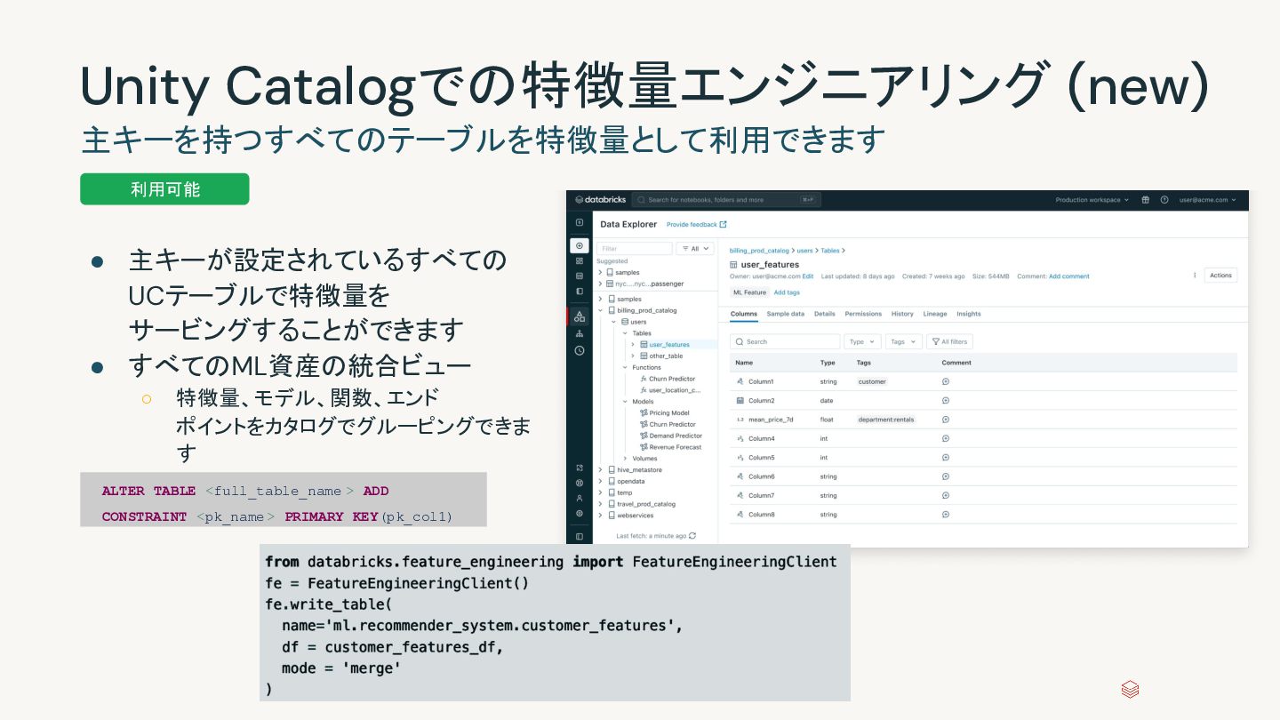1280x720 pixels.
Task: Switch to the Details tab
Action: pos(824,314)
